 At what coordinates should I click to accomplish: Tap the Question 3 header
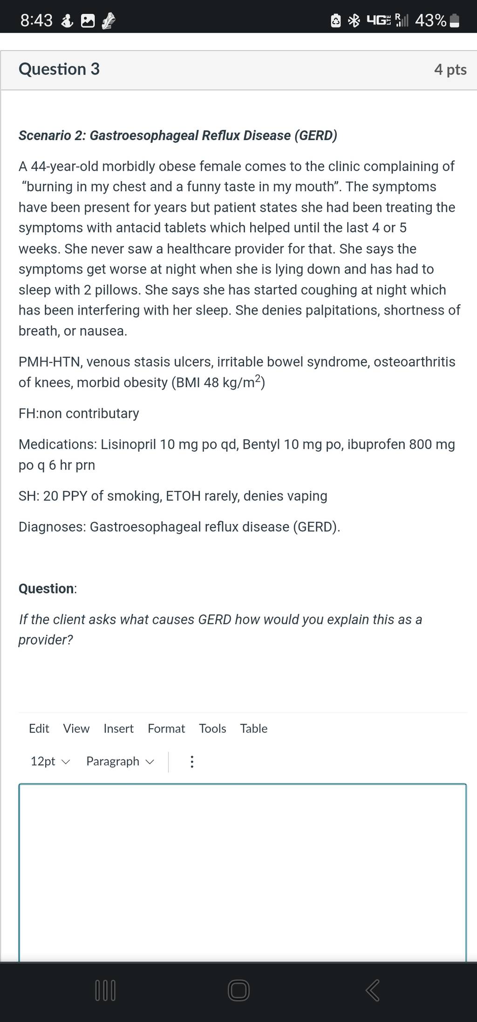point(59,69)
